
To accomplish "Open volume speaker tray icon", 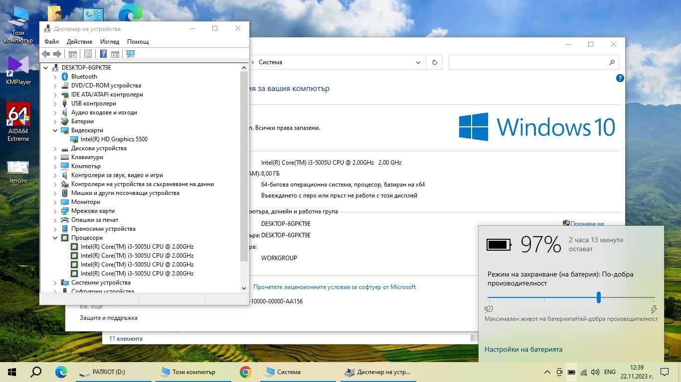I will (x=595, y=372).
